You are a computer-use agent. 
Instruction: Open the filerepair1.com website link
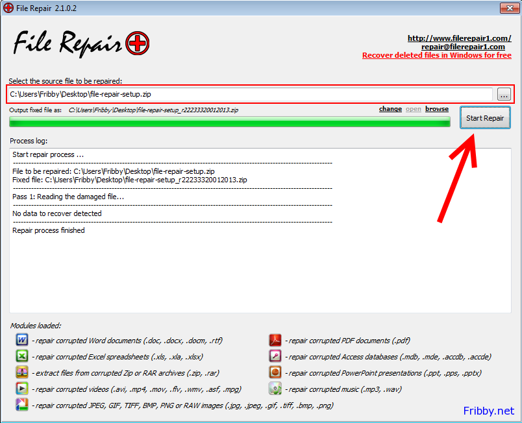click(459, 38)
